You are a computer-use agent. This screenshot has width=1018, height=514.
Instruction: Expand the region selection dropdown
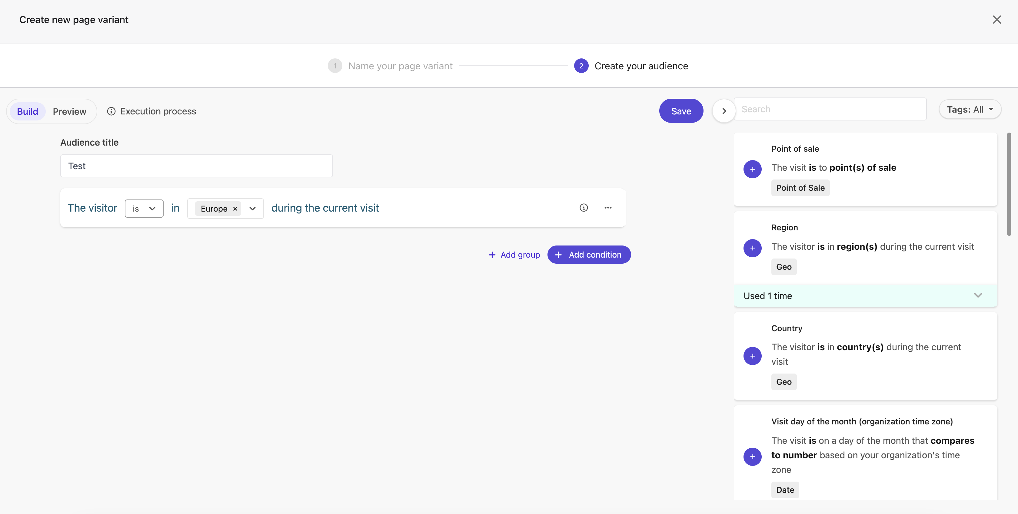pyautogui.click(x=252, y=209)
